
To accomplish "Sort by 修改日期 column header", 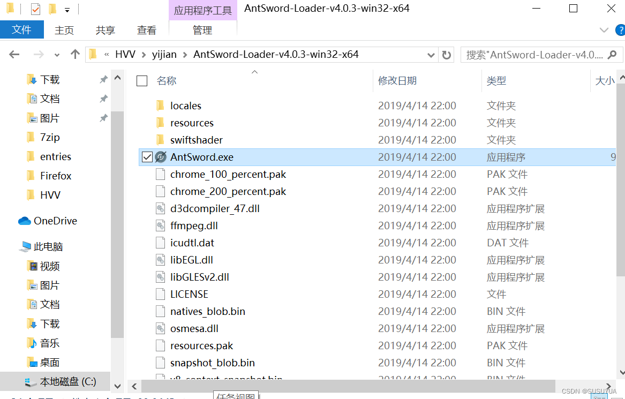I will click(397, 81).
